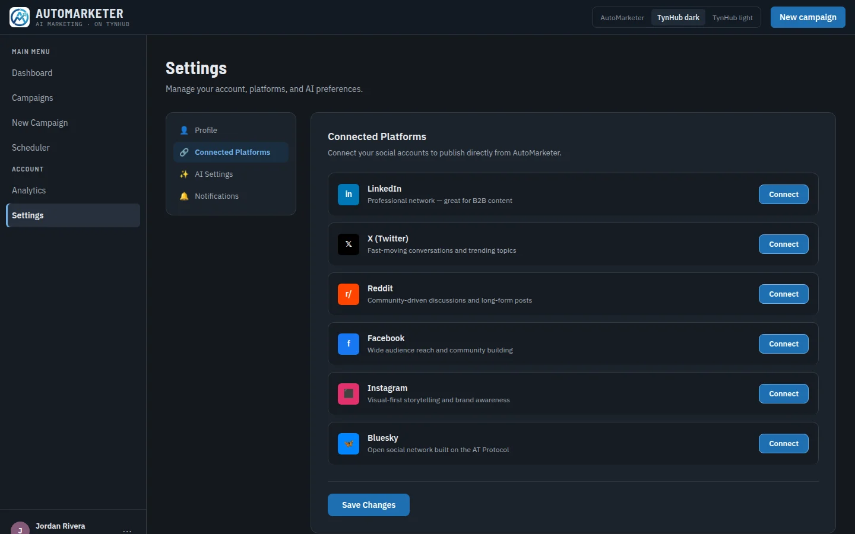Image resolution: width=855 pixels, height=534 pixels.
Task: Select the Connected Platforms tab
Action: click(231, 152)
